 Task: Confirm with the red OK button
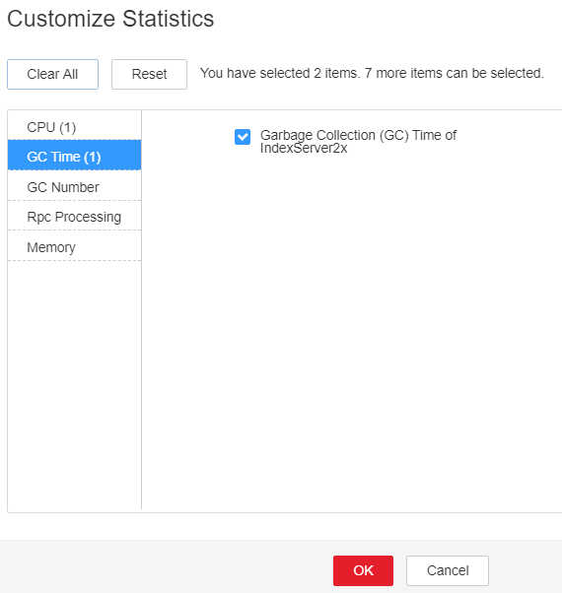(x=363, y=570)
